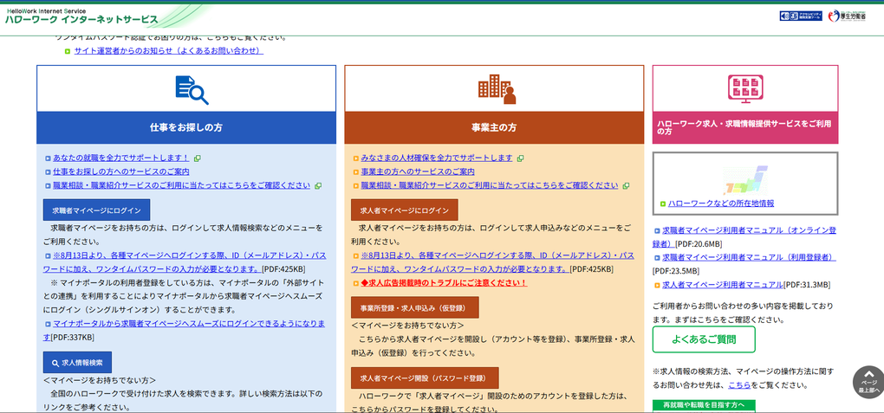Click the employer building icon
This screenshot has height=413, width=884.
[496, 88]
